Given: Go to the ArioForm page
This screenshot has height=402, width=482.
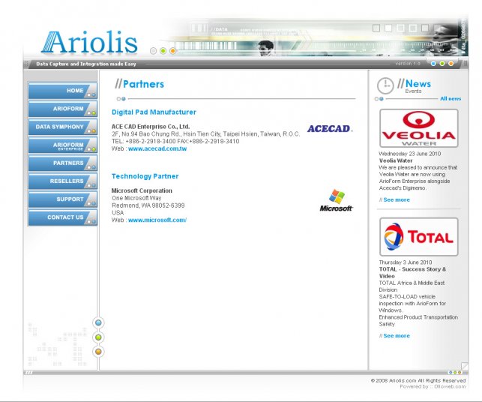Looking at the screenshot, I should point(61,109).
